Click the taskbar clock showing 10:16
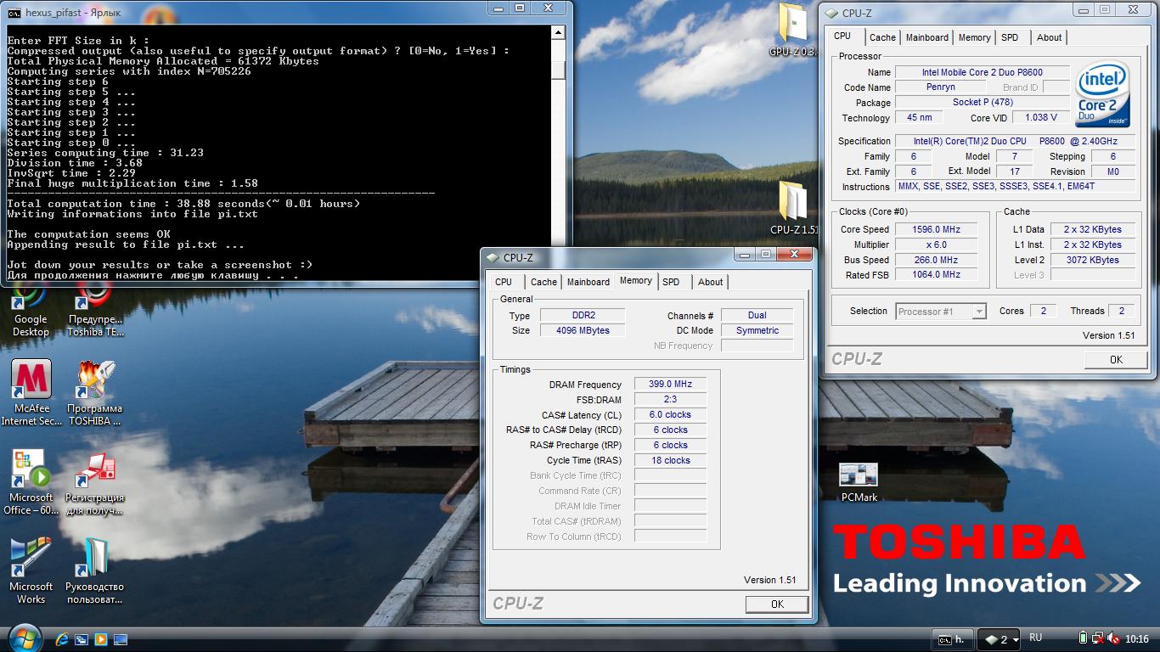 click(1137, 639)
